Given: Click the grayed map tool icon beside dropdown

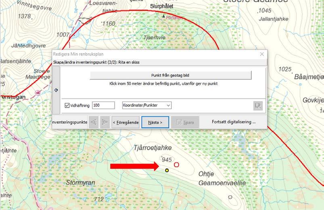Looking at the screenshot, I should (258, 106).
